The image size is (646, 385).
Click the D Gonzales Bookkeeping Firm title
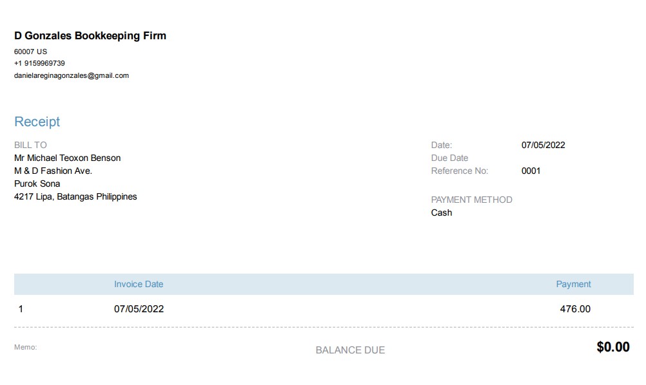pyautogui.click(x=90, y=36)
